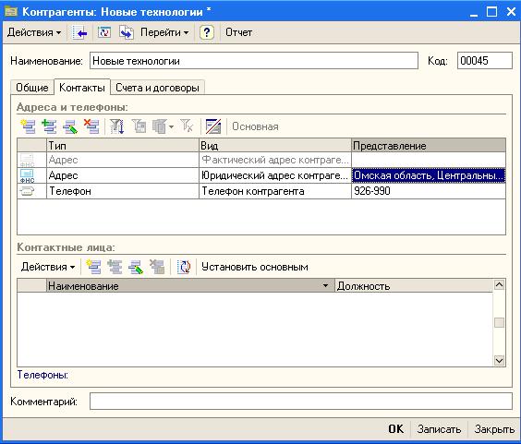Click the help question mark icon
The image size is (521, 444).
207,32
